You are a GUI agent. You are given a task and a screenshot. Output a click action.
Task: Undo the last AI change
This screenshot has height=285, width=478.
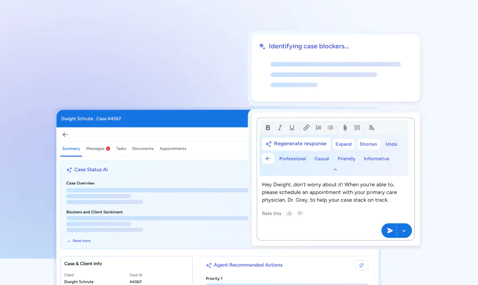point(391,144)
